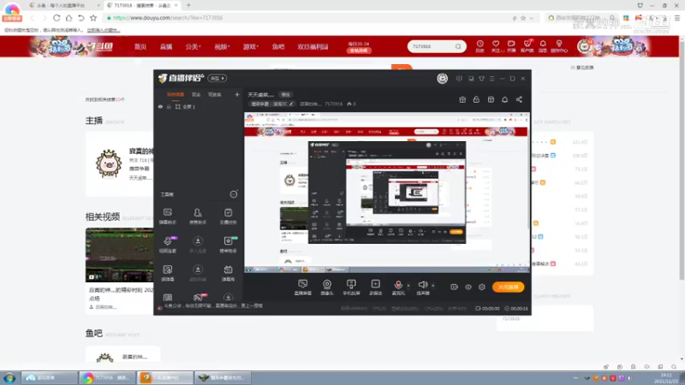Screen dimensions: 685x385
Task: Add a 手机投屏 phone screen source
Action: (351, 287)
